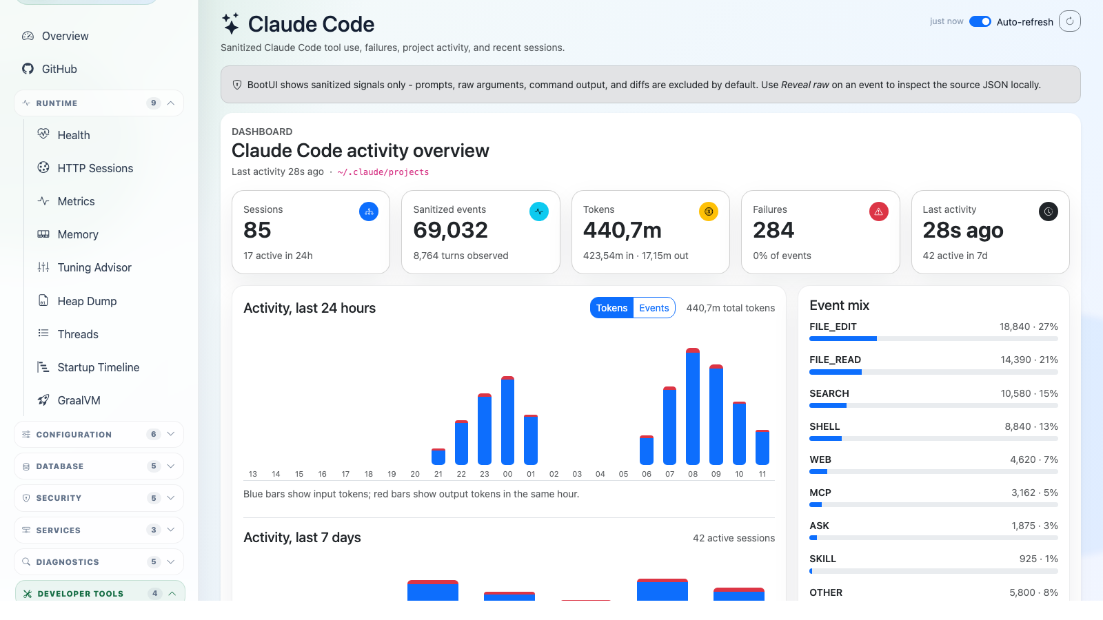Image resolution: width=1103 pixels, height=620 pixels.
Task: Click the SEARCH progress bar
Action: [933, 406]
